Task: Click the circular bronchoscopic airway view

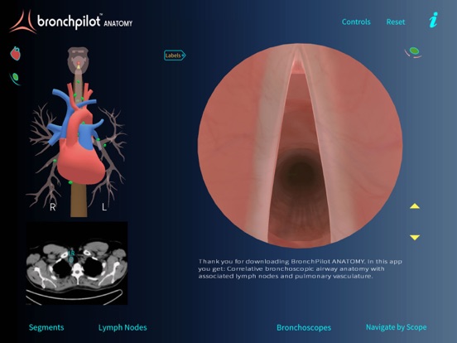Action: [300, 146]
